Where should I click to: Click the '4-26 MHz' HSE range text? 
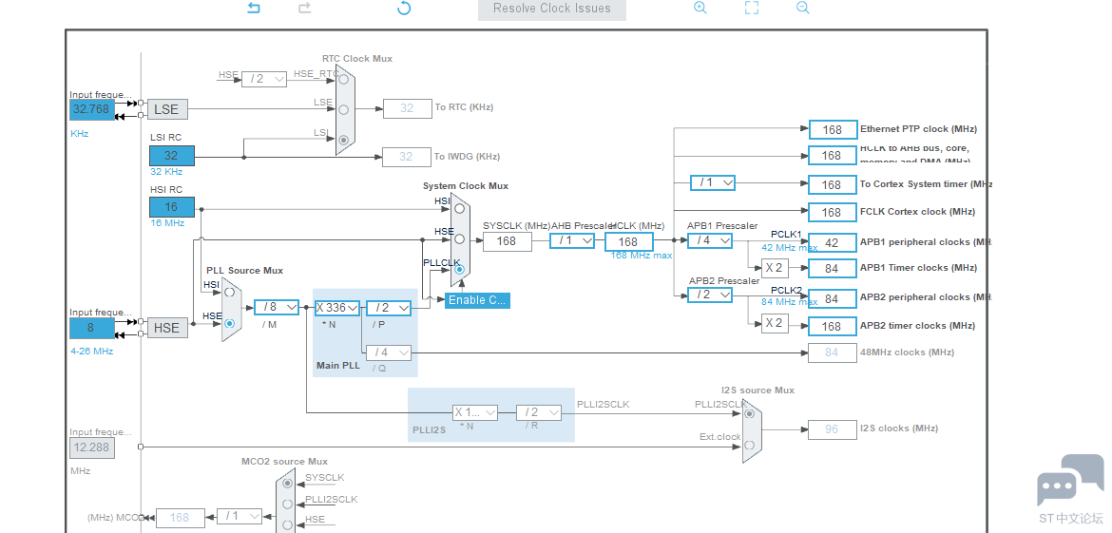(91, 351)
